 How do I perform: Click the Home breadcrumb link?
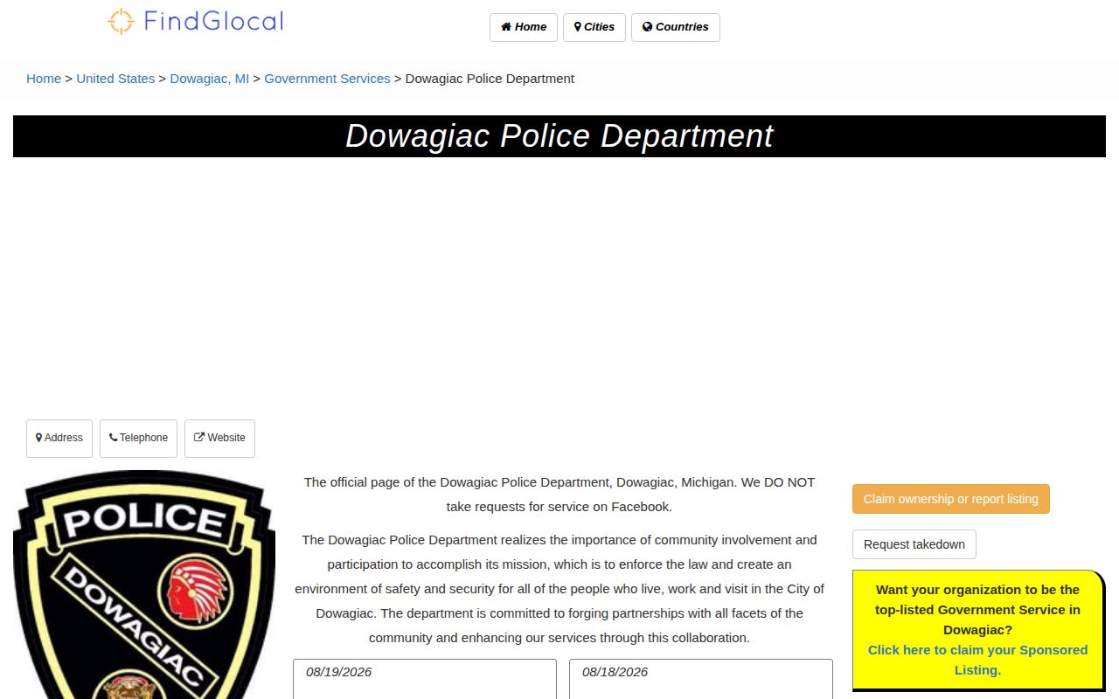(44, 79)
